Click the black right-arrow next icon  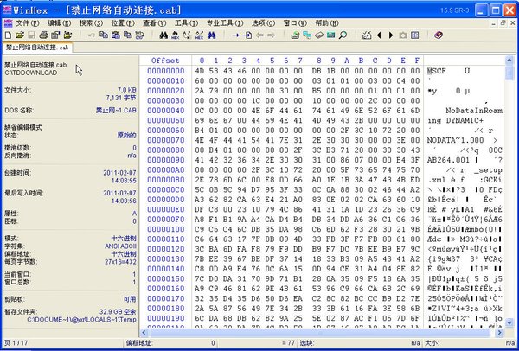tap(391, 35)
